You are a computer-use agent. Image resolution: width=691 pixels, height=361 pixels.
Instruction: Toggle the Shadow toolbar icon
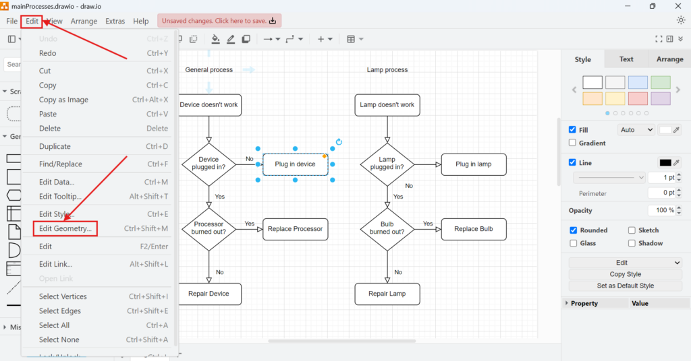(246, 39)
